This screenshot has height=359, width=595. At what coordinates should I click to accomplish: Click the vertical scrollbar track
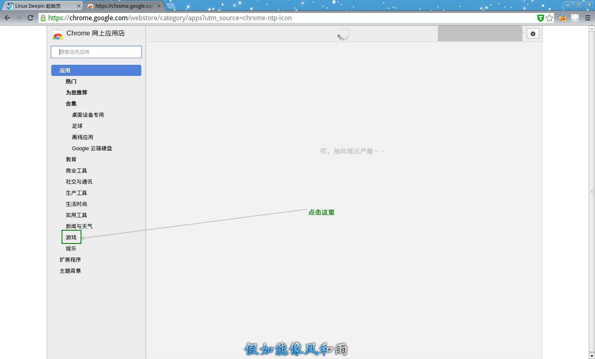pos(592,192)
